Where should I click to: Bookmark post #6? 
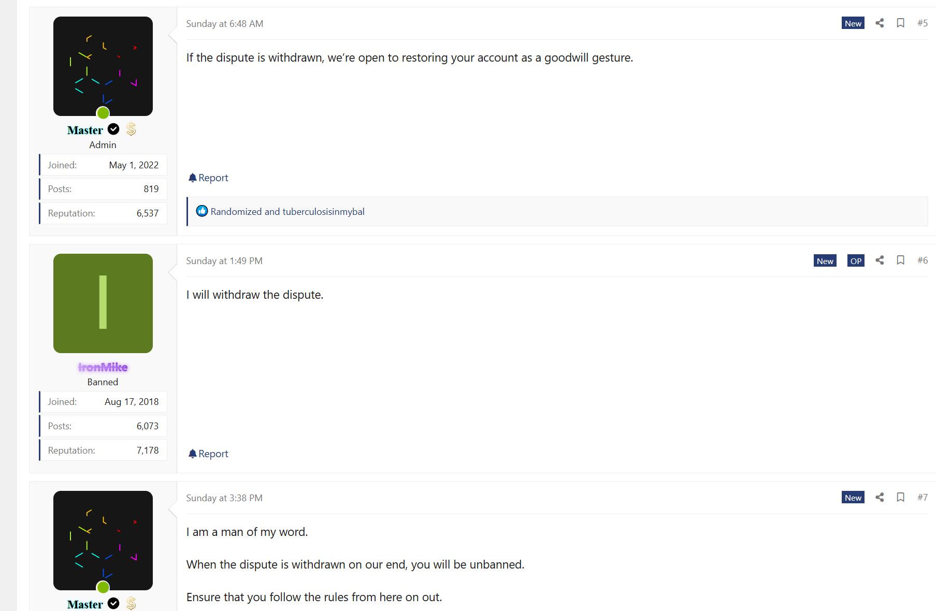tap(901, 260)
